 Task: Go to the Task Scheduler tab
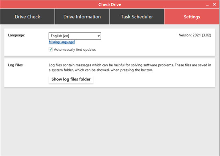[x=137, y=17]
